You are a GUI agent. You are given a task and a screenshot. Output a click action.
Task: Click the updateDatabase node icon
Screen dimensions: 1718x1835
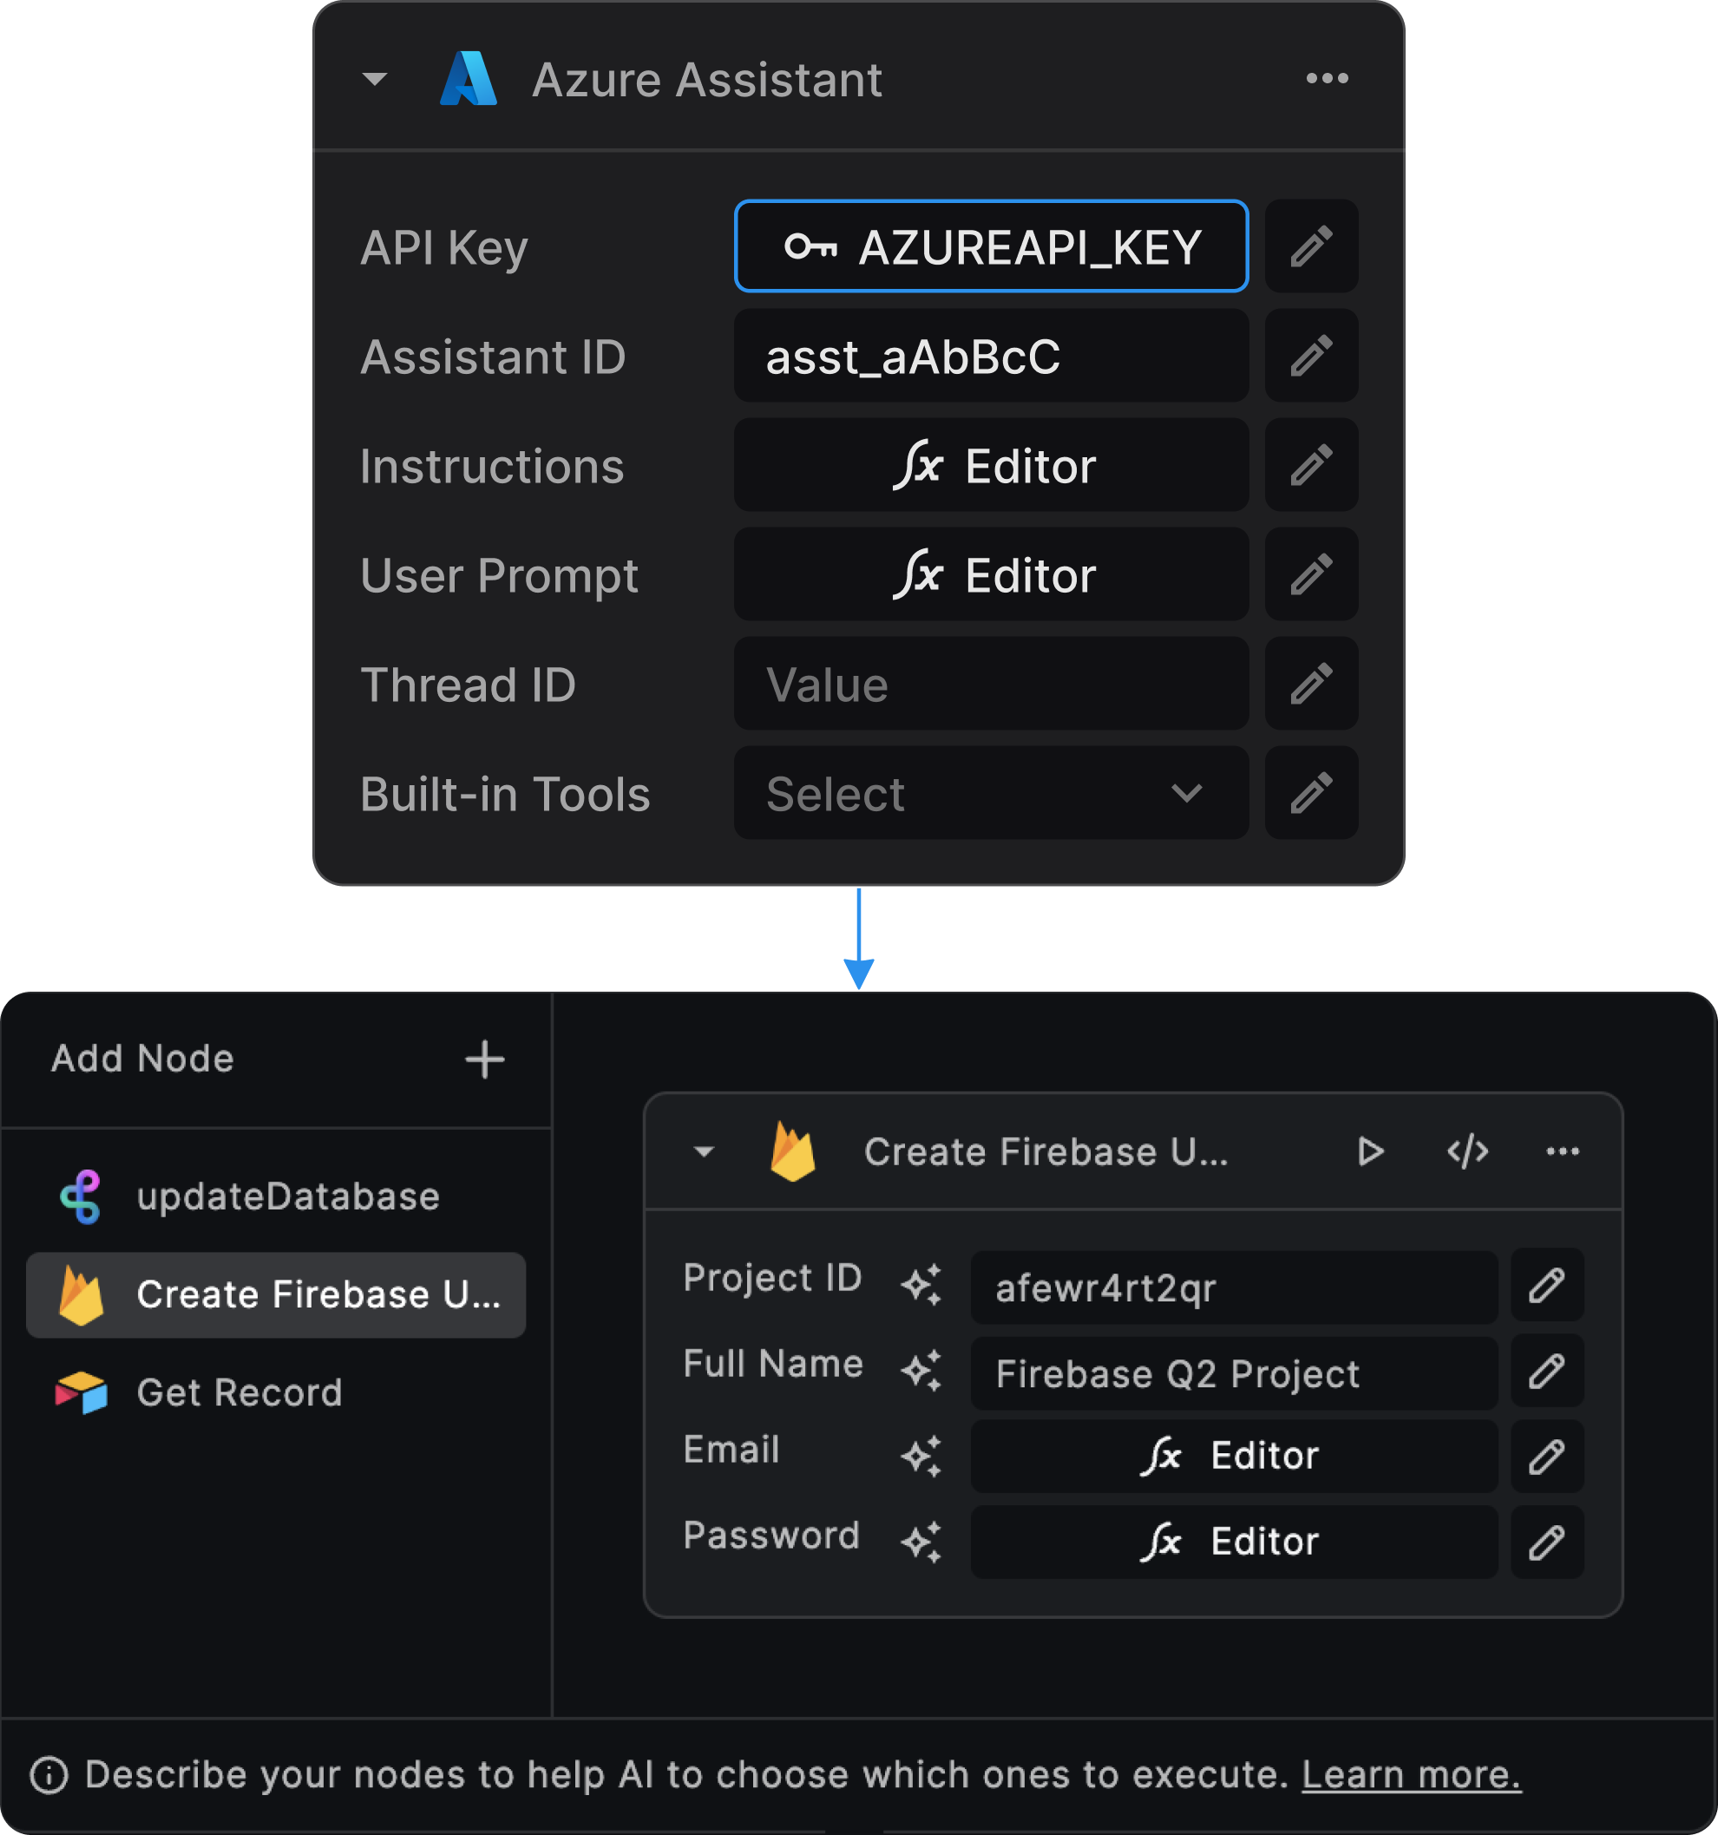pyautogui.click(x=82, y=1196)
